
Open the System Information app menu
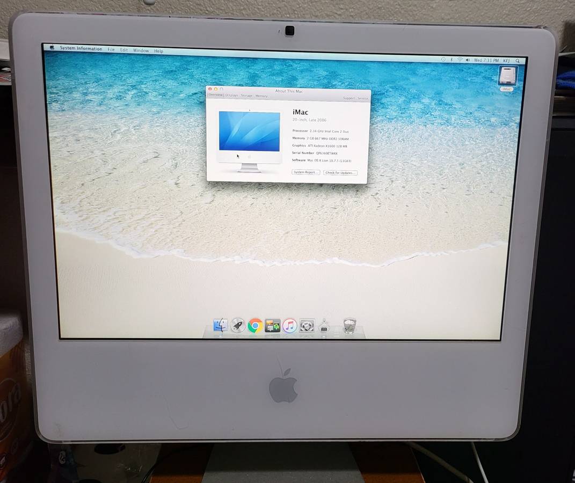point(81,48)
